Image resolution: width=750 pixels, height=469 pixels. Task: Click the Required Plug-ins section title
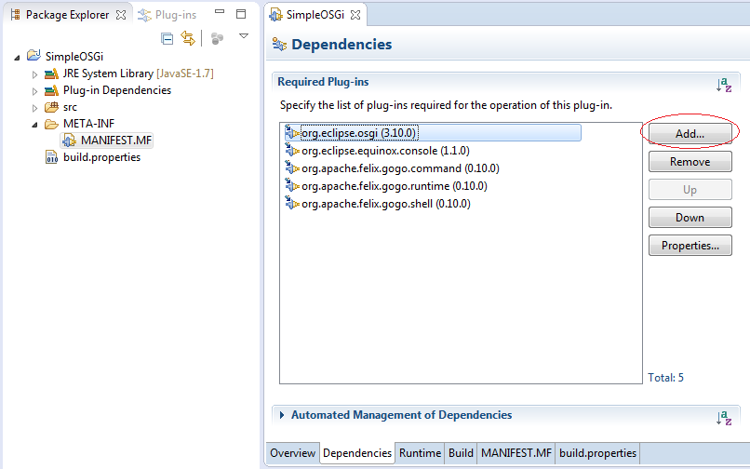click(x=323, y=82)
